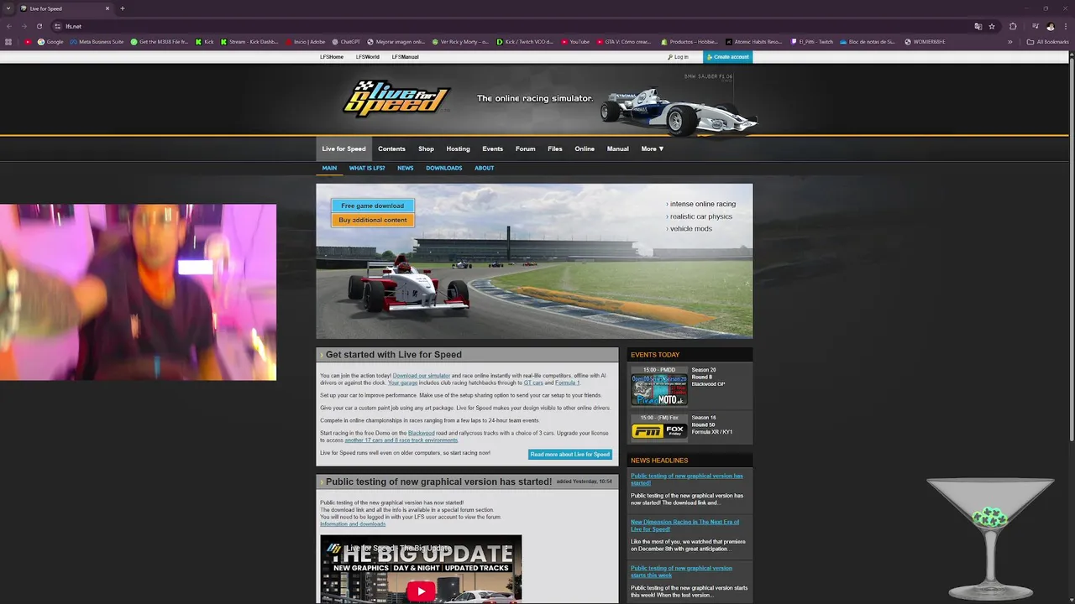1075x604 pixels.
Task: Open the Hosting nav menu
Action: coord(458,148)
